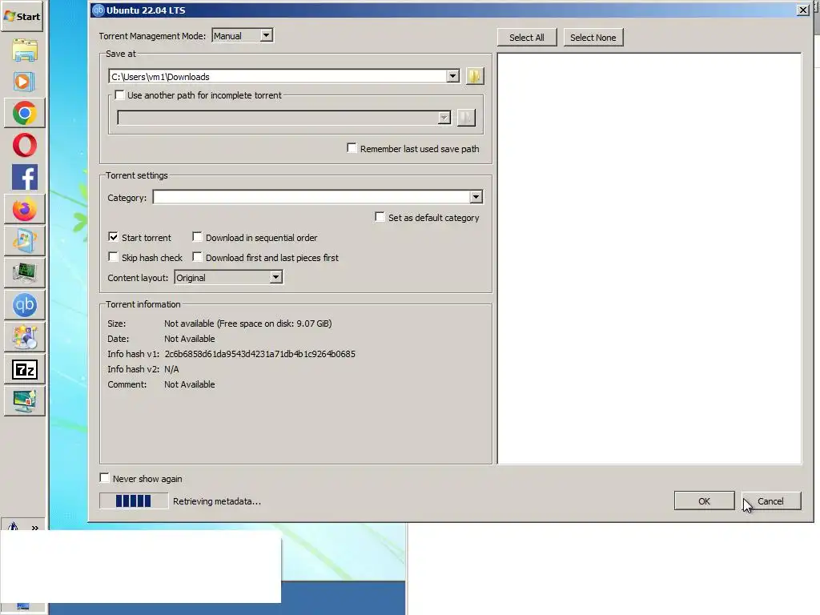Click the Free space on disk text
Screen dimensions: 820x615
click(x=274, y=324)
